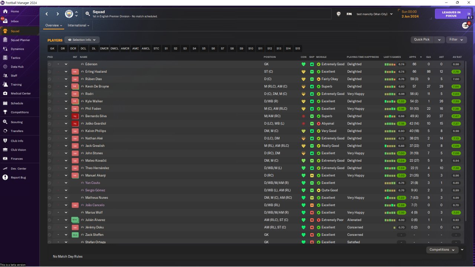Open Erling Haaland's player profile
Screen dimensions: 475x267
click(96, 72)
